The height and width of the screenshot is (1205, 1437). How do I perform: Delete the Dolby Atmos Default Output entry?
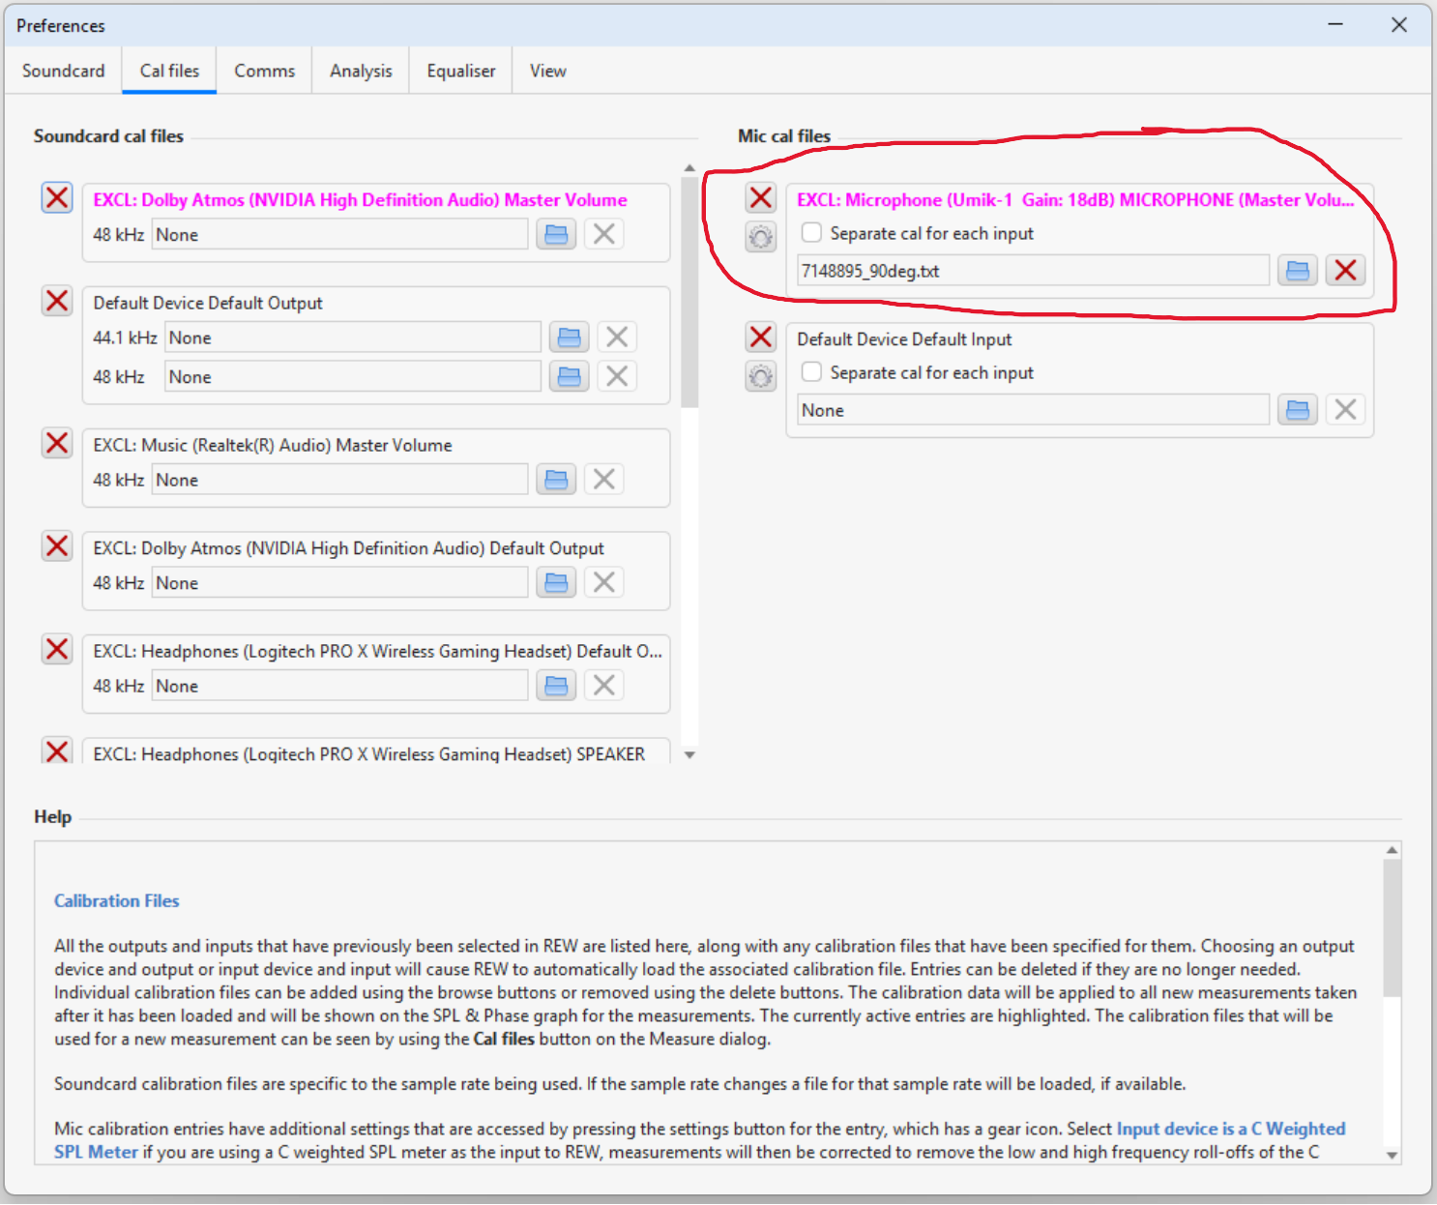coord(57,546)
